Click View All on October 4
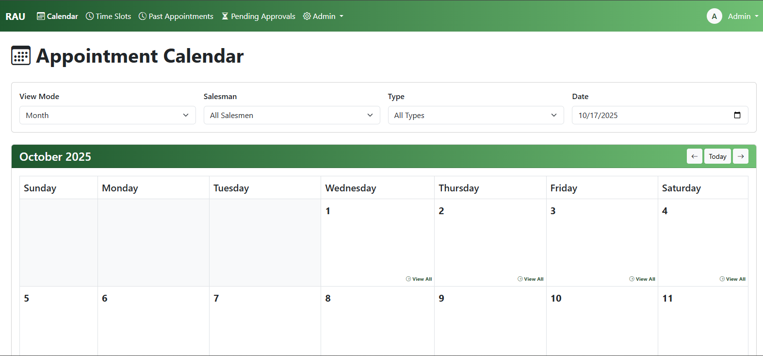763x356 pixels. (732, 279)
